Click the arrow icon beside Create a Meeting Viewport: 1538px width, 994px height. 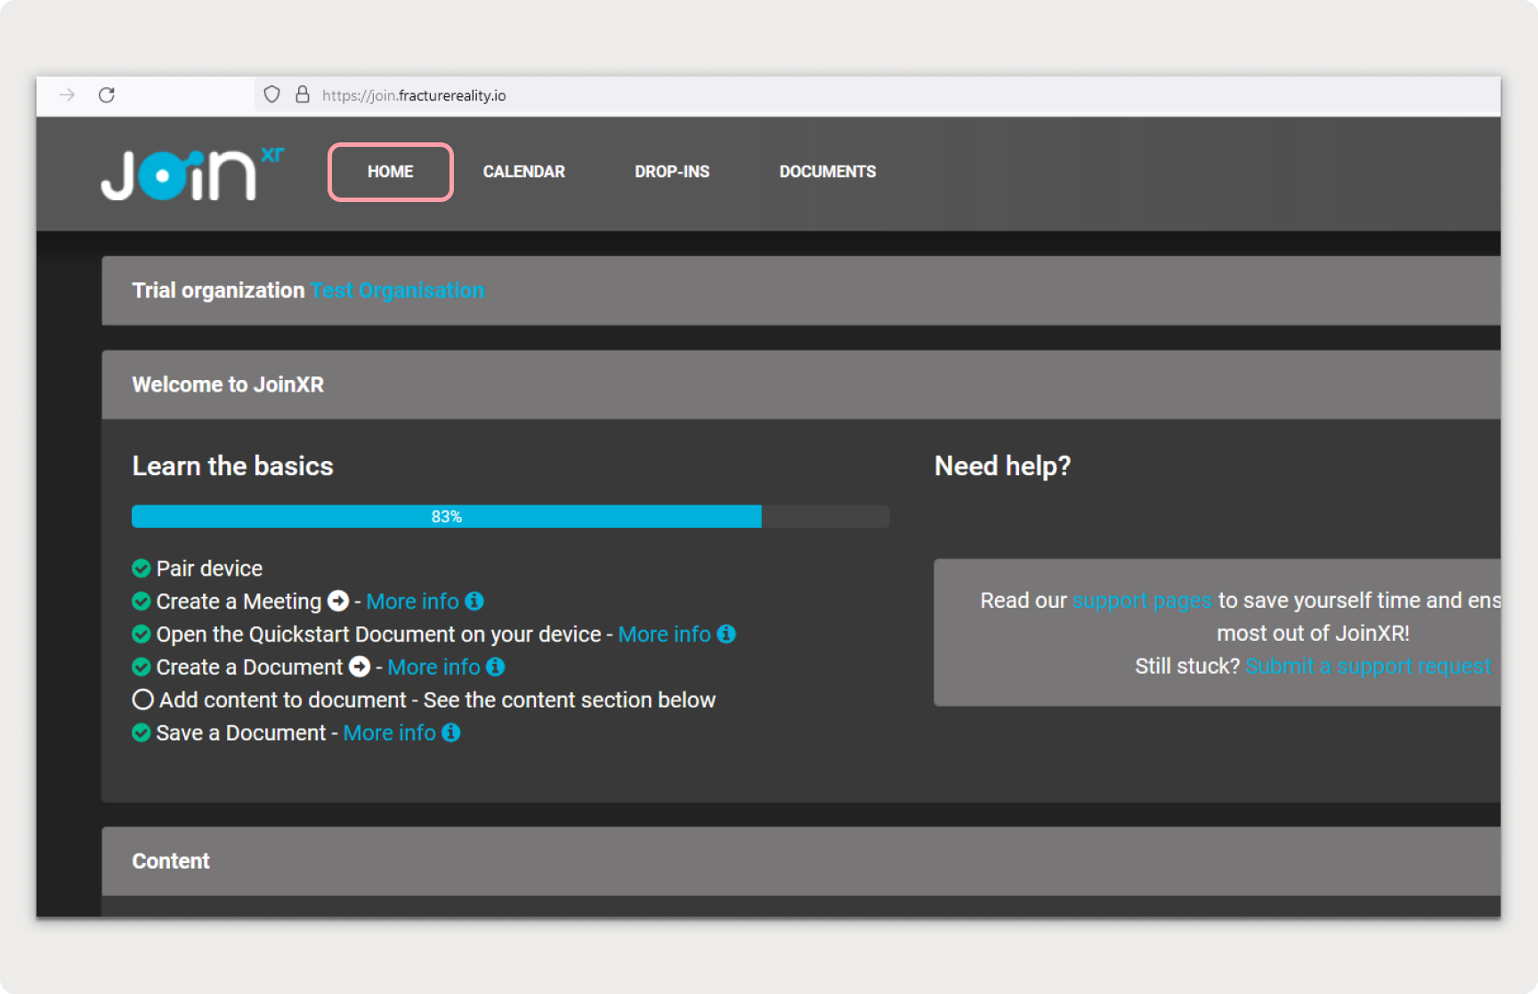[x=338, y=601]
